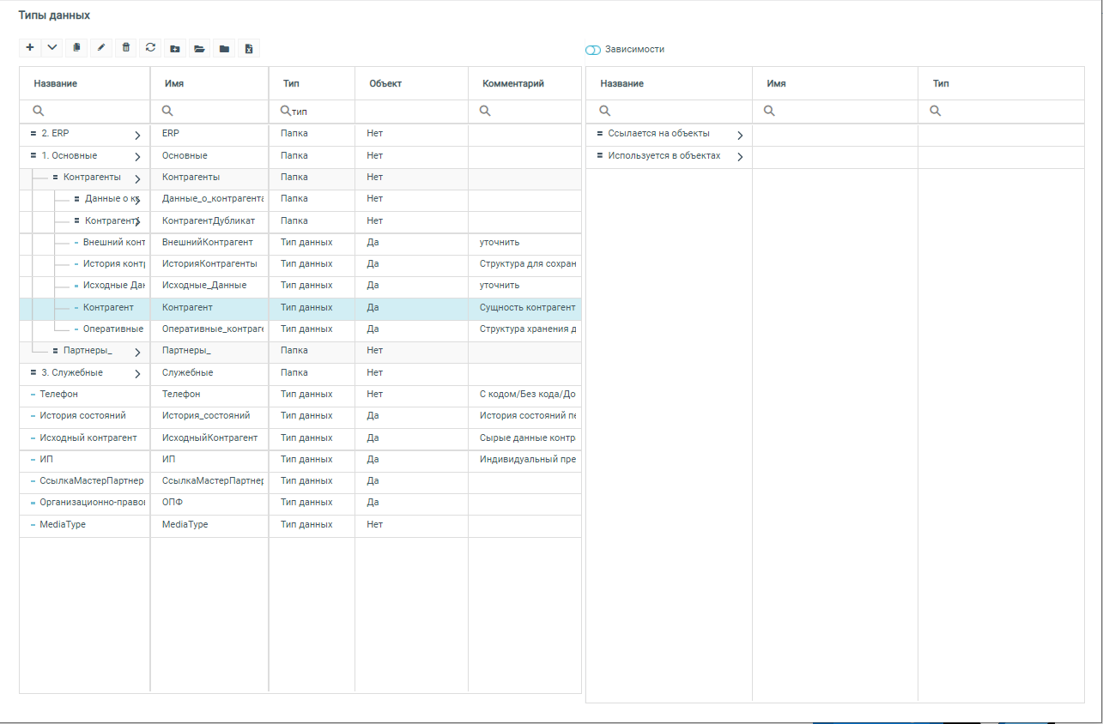Expand the 2. ERP folder chevron
The image size is (1103, 724).
click(x=137, y=136)
